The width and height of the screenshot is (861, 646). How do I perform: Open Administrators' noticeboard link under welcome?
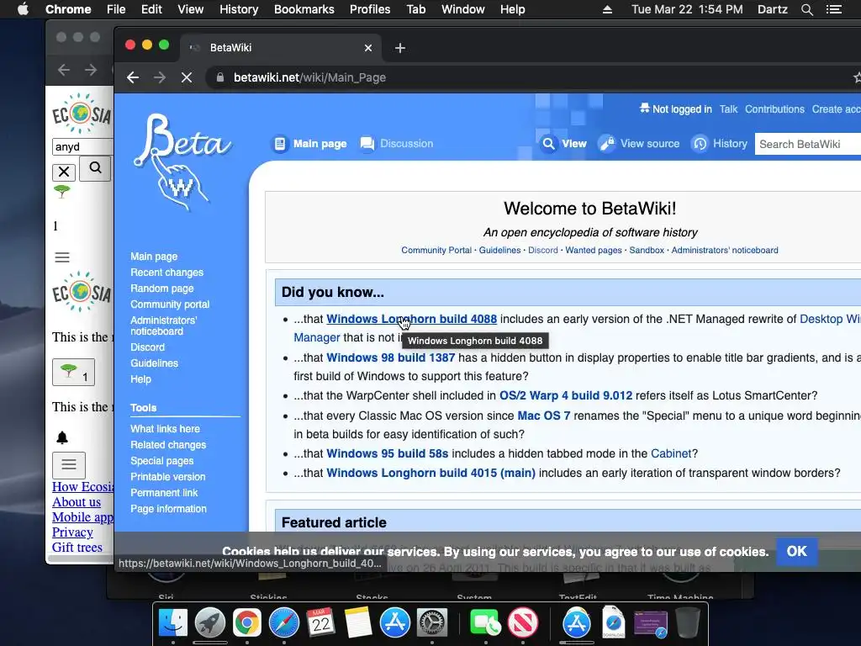[x=725, y=250]
